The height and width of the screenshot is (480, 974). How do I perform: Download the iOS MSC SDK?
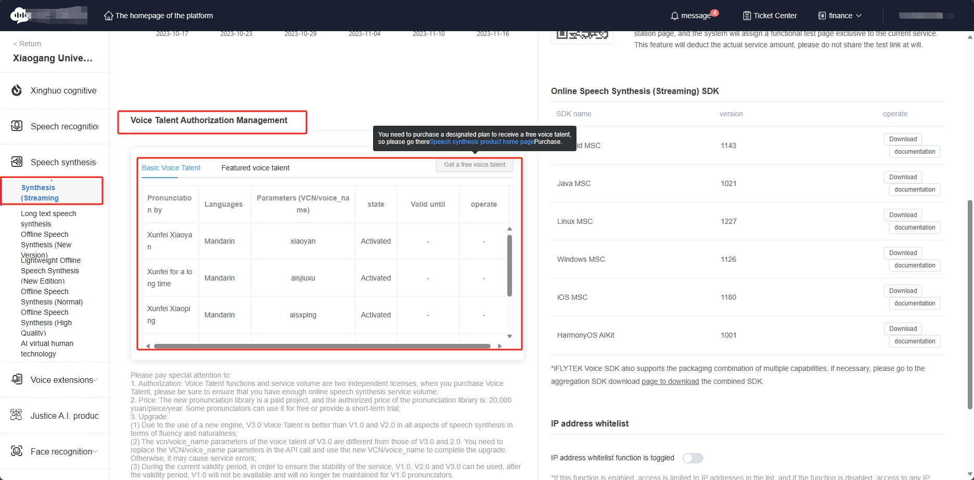(903, 291)
